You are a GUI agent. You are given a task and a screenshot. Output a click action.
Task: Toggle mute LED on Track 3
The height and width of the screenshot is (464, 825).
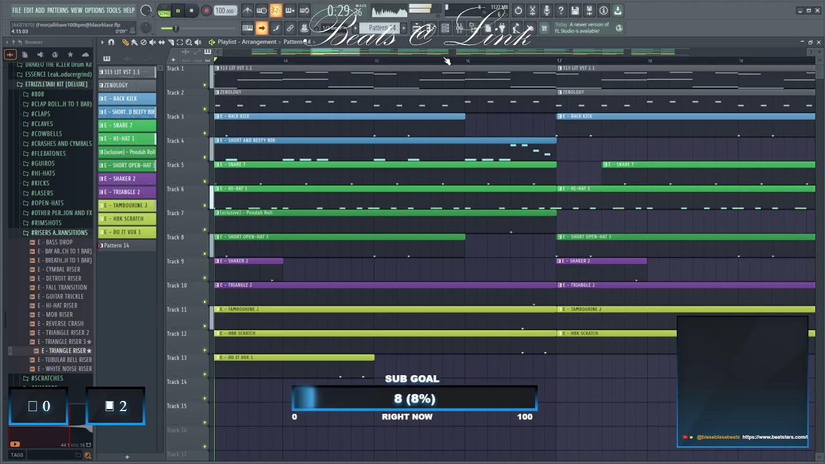click(x=205, y=133)
